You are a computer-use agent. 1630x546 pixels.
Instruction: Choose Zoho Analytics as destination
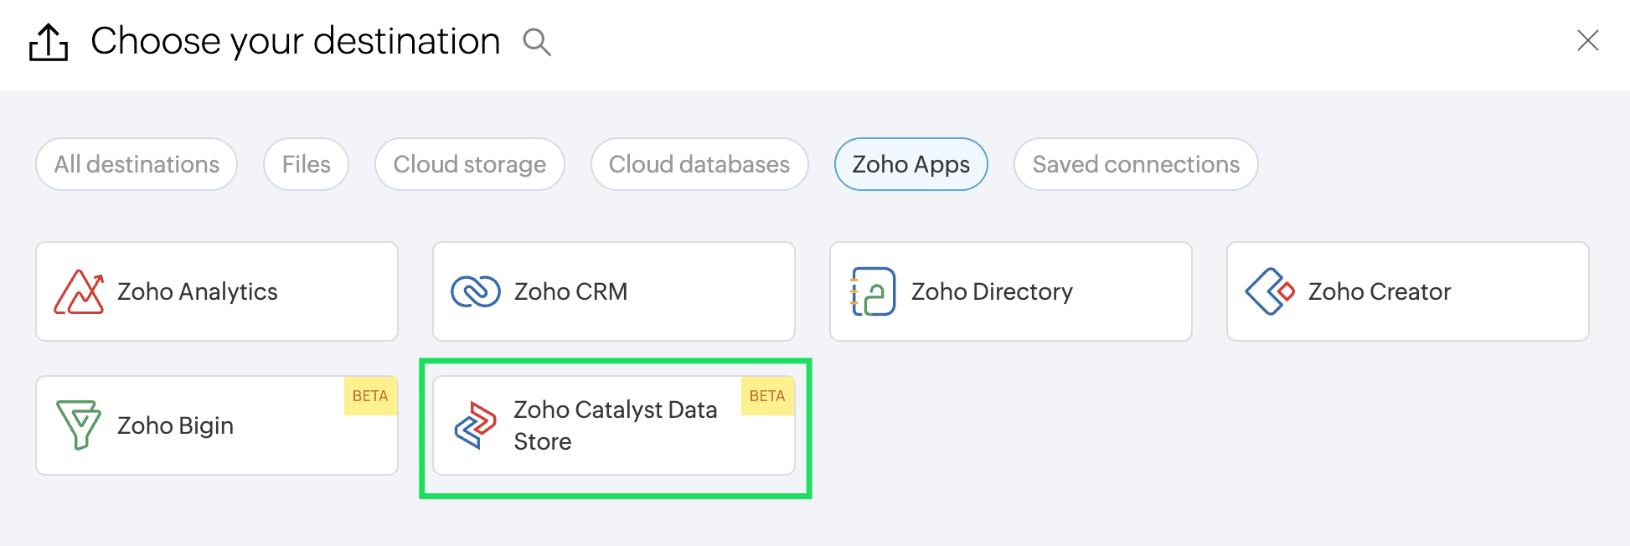pyautogui.click(x=216, y=291)
